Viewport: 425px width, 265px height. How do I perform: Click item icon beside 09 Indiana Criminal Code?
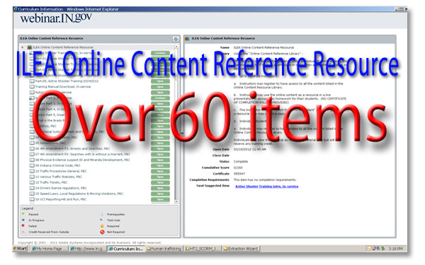click(32, 165)
